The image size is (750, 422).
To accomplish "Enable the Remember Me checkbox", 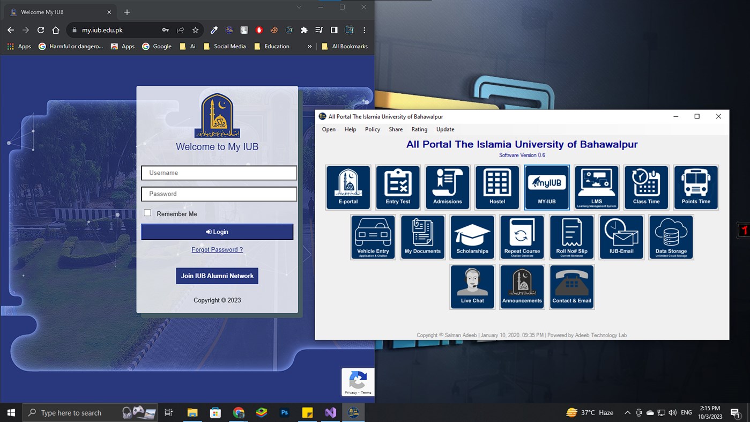I will click(x=147, y=212).
